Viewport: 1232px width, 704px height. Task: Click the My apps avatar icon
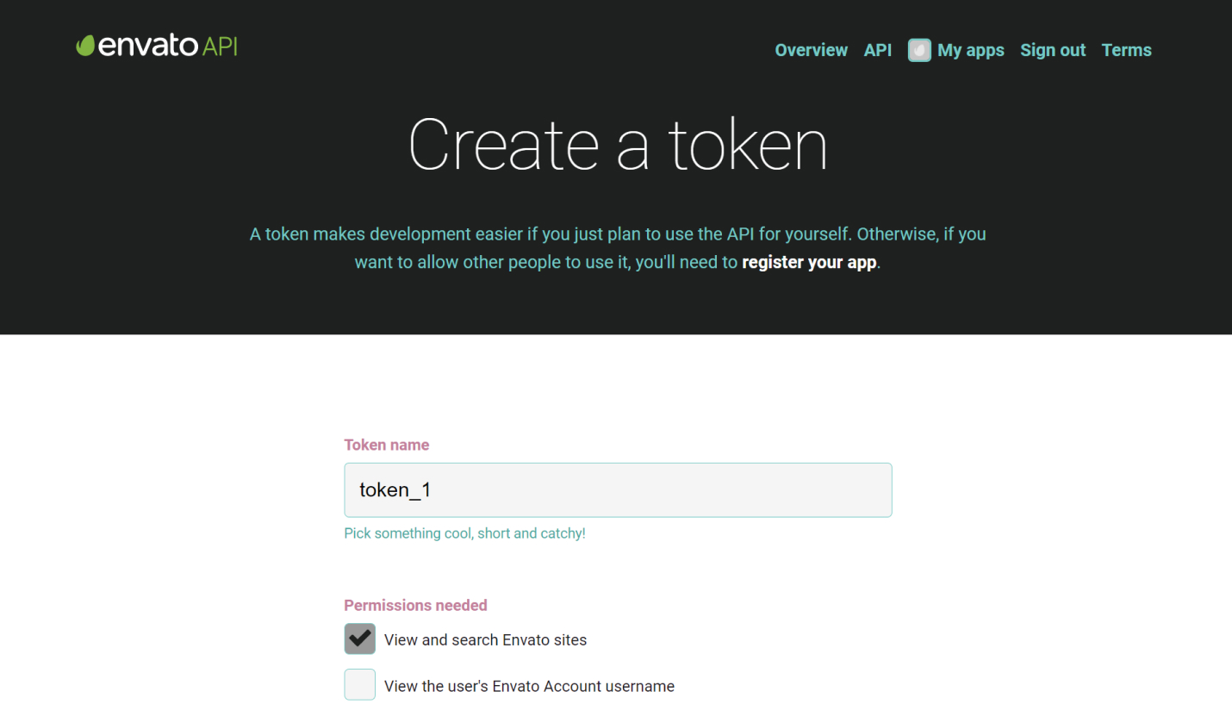(x=919, y=50)
